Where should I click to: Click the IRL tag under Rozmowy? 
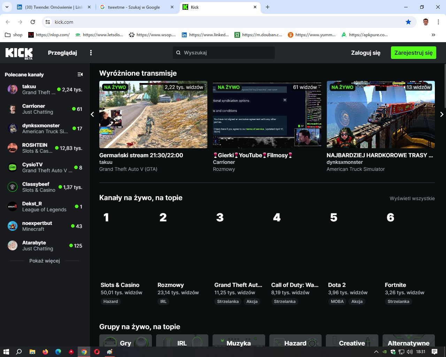click(x=163, y=302)
